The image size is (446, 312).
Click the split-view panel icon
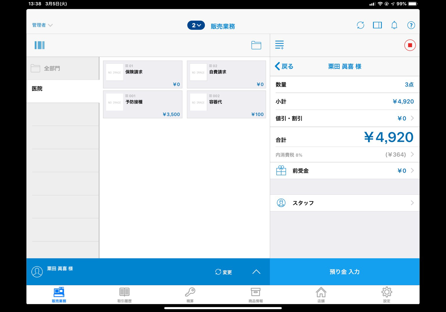377,25
